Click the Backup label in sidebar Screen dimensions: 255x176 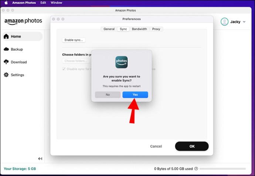pyautogui.click(x=17, y=49)
